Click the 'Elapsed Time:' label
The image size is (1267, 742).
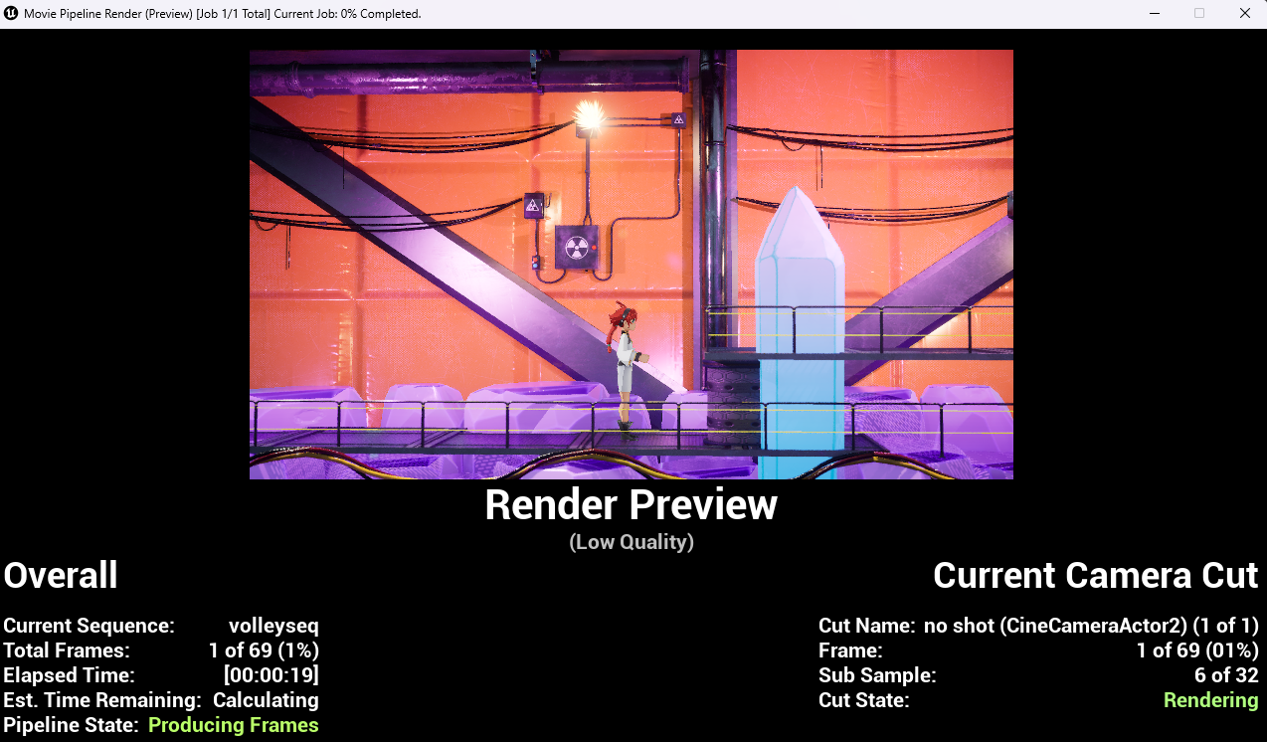point(69,675)
